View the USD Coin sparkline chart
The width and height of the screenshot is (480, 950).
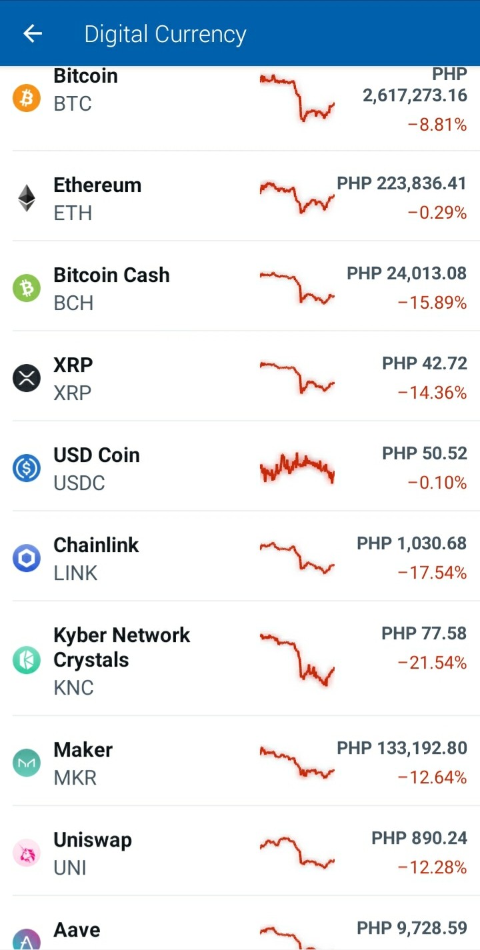(x=297, y=468)
